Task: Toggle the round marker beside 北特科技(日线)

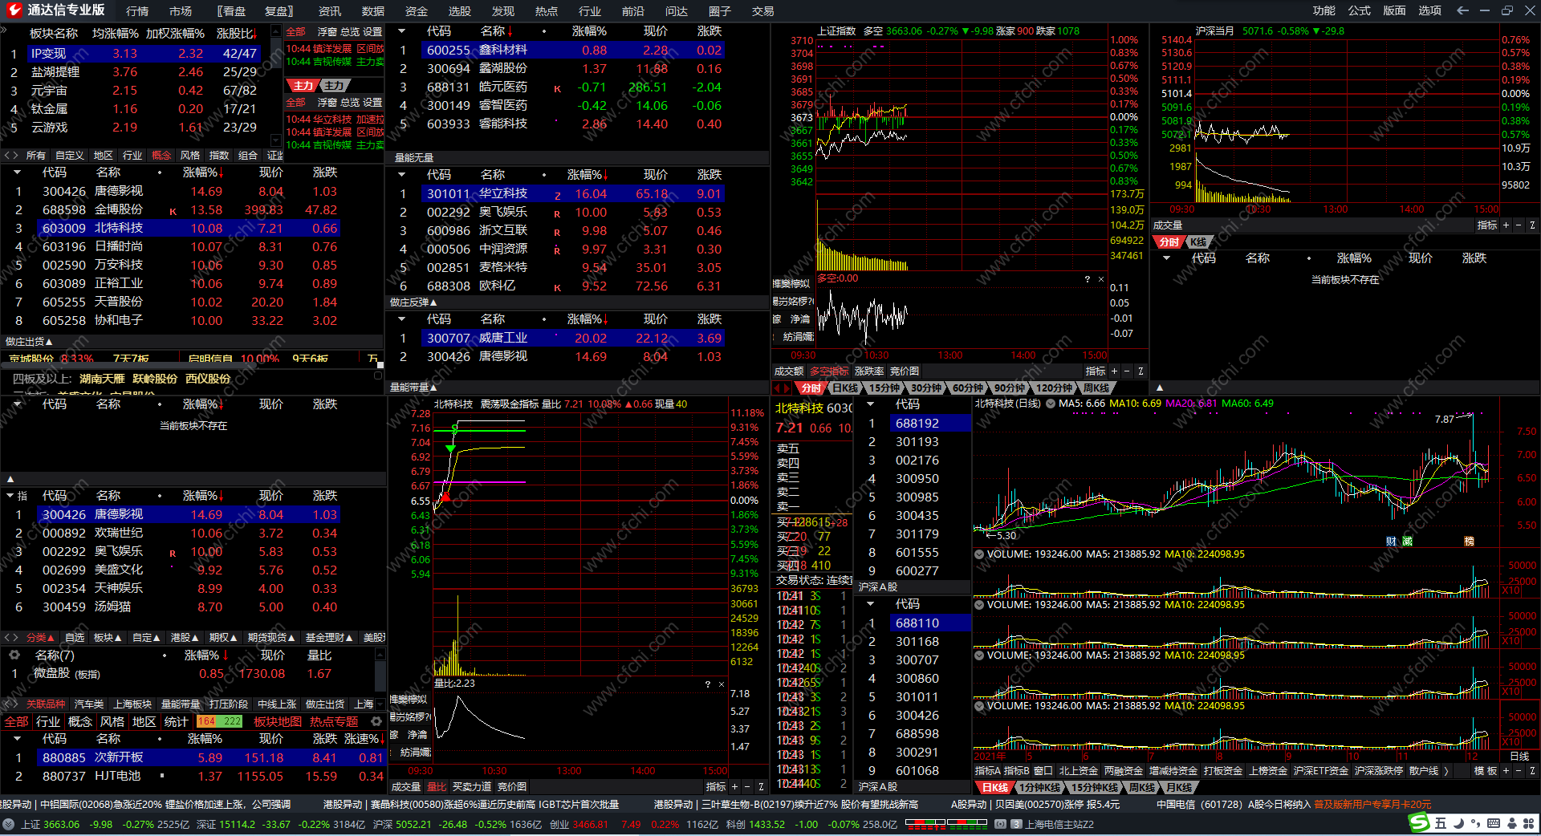Action: [x=1051, y=404]
